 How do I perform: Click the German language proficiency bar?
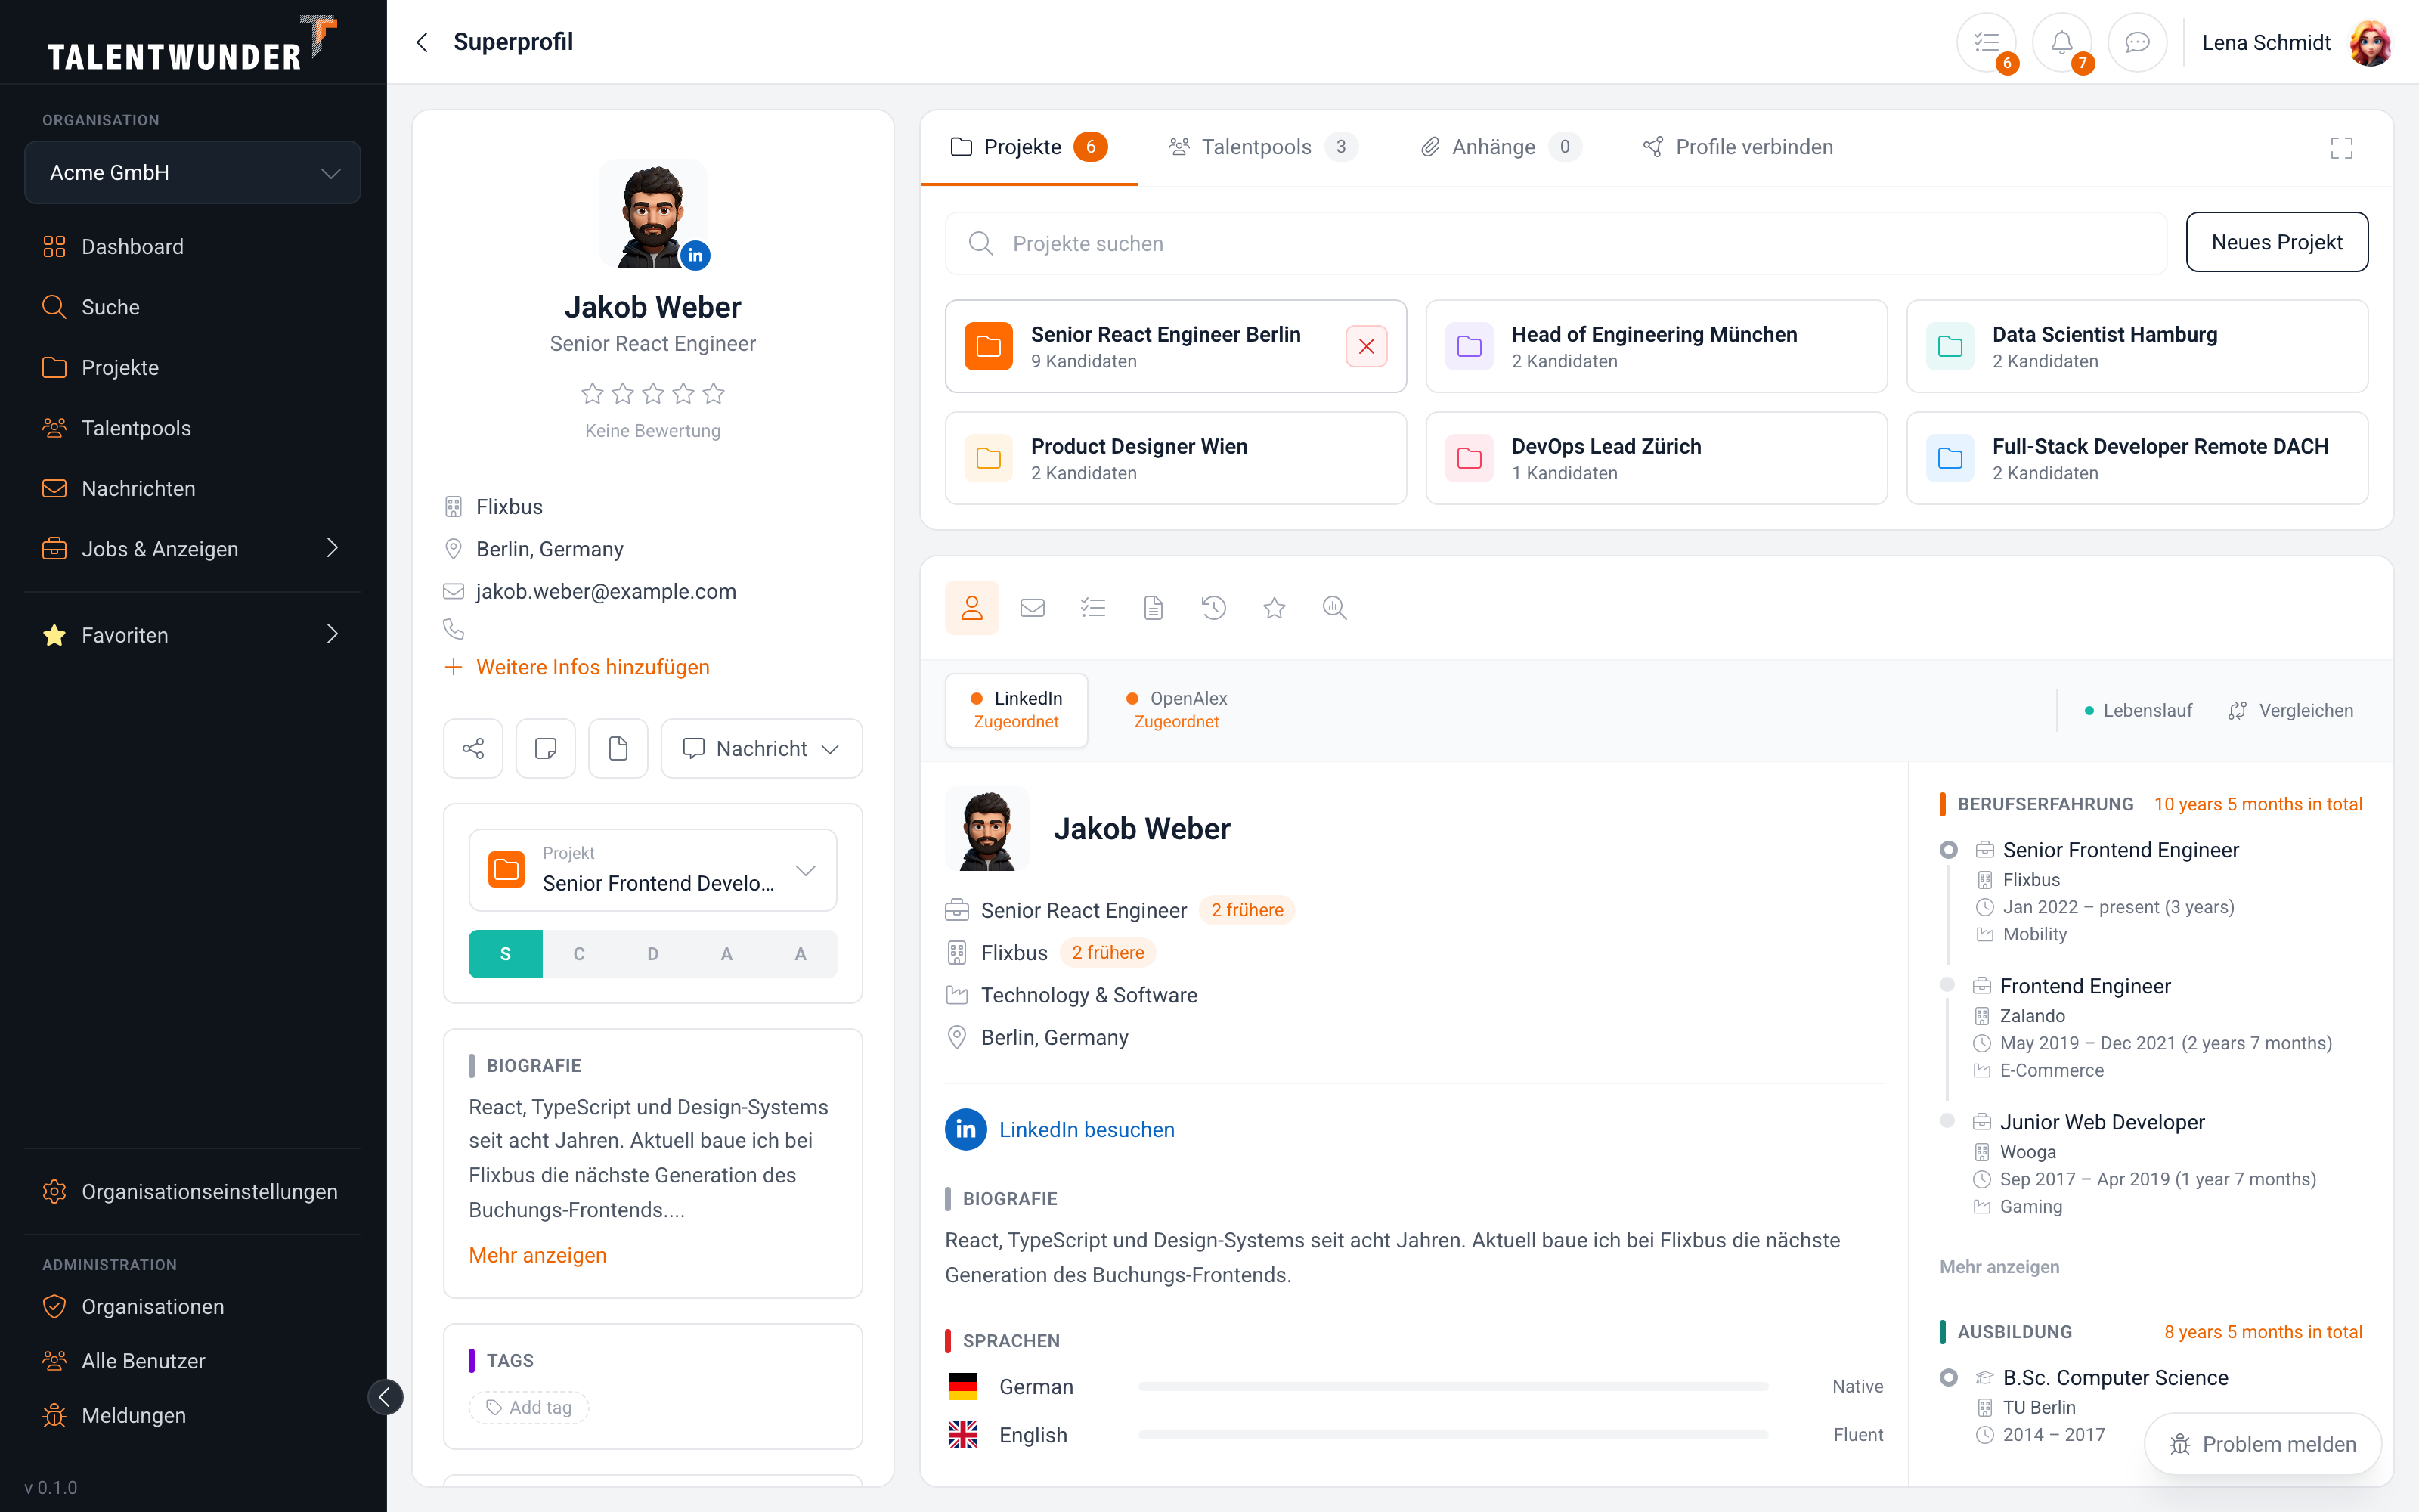[1452, 1387]
